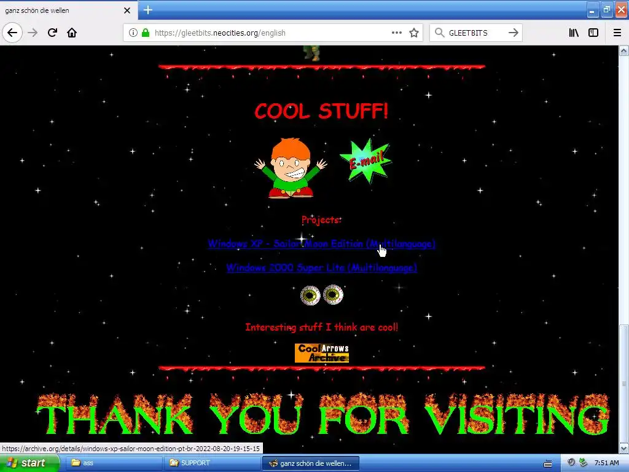Click the green eyeballs graphic
The height and width of the screenshot is (472, 629).
[x=322, y=295]
